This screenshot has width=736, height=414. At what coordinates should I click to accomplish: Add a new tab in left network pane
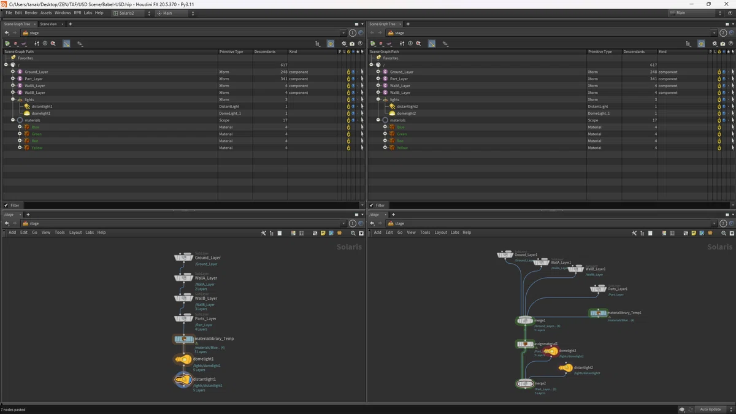[x=28, y=215]
